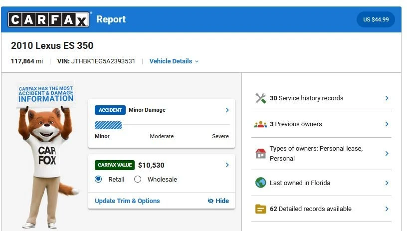The height and width of the screenshot is (231, 408).
Task: Click the Accident & Damage Information sign
Action: point(46,94)
